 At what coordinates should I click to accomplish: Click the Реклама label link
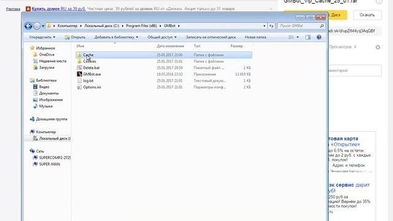click(13, 9)
